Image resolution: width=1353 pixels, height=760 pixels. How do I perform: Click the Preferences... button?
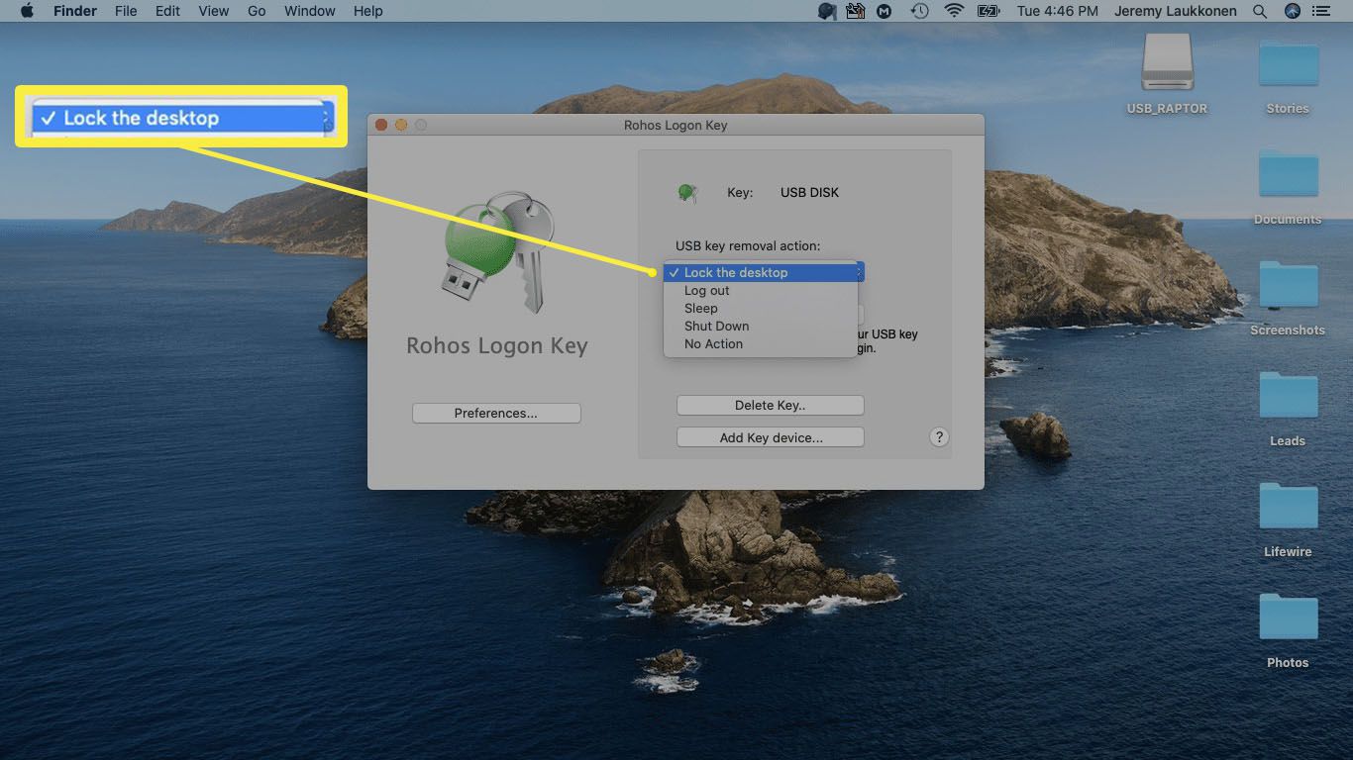(496, 413)
